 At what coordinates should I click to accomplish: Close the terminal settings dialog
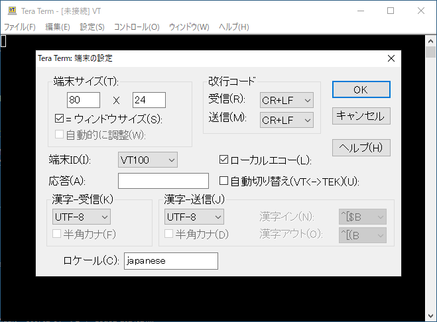[391, 58]
